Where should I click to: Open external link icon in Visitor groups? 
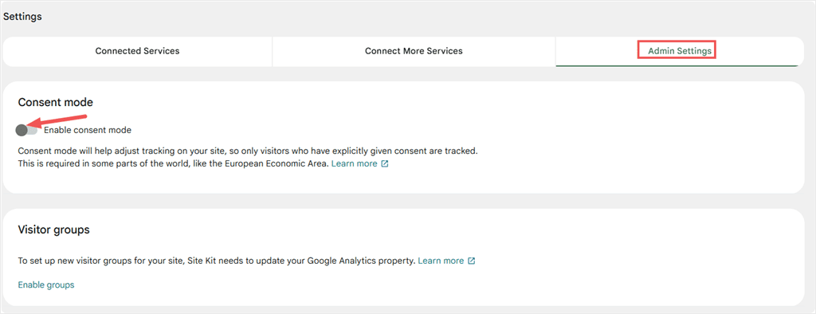[x=472, y=261]
